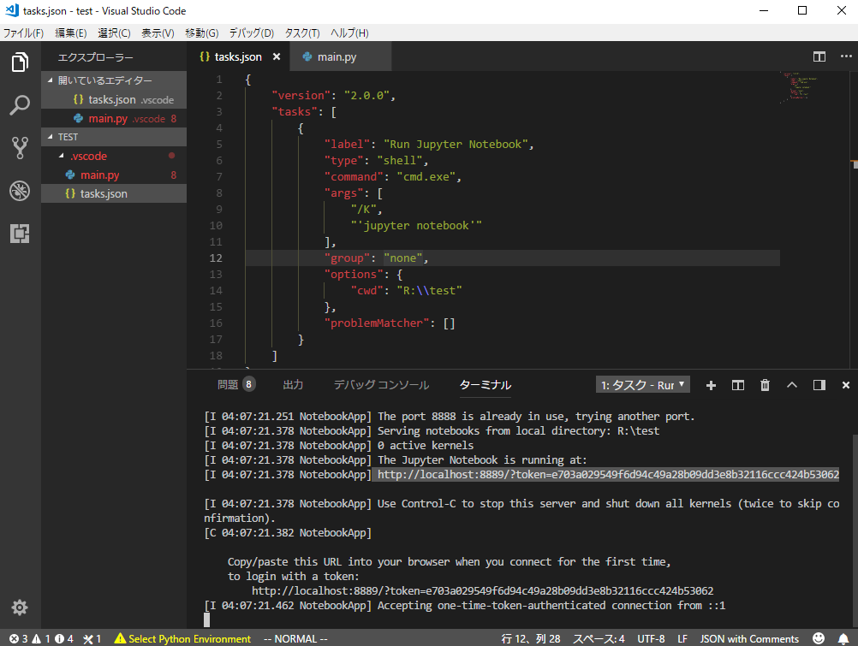The height and width of the screenshot is (646, 858).
Task: Open notifications bell in status bar
Action: 843,638
